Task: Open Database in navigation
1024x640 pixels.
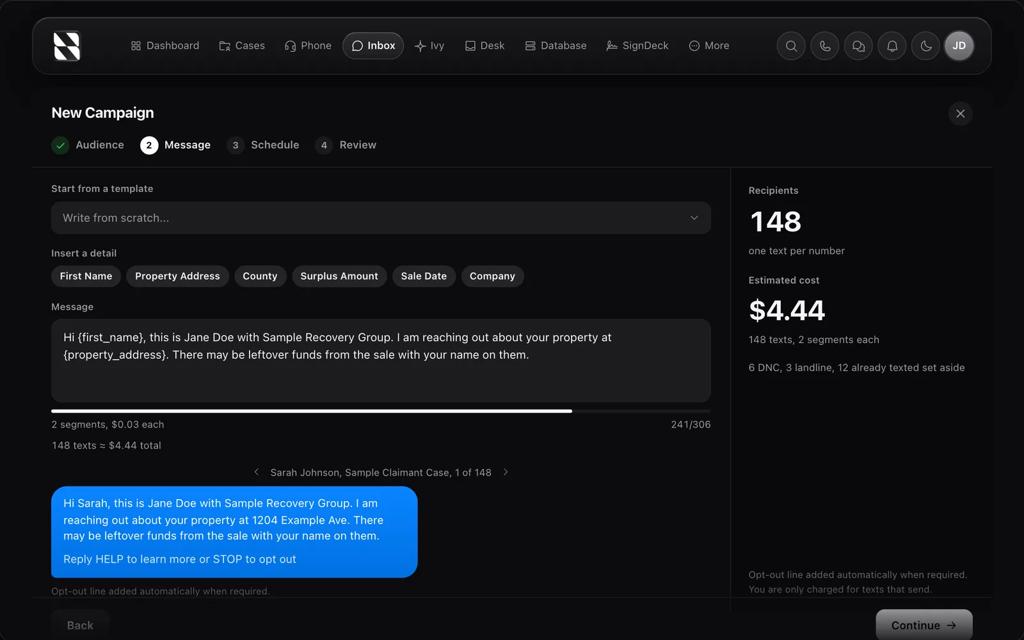Action: pyautogui.click(x=556, y=46)
